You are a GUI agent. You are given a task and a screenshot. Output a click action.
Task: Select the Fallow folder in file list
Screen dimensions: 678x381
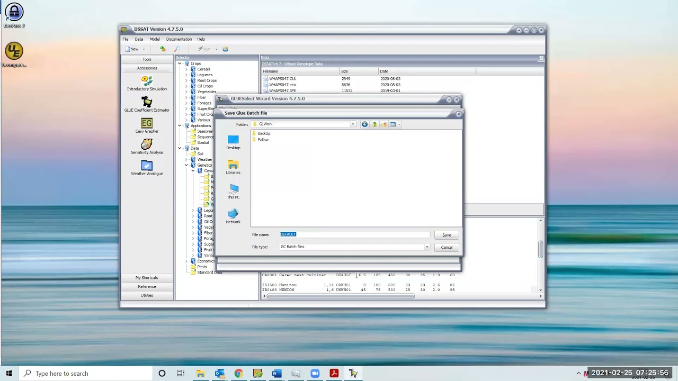(261, 140)
